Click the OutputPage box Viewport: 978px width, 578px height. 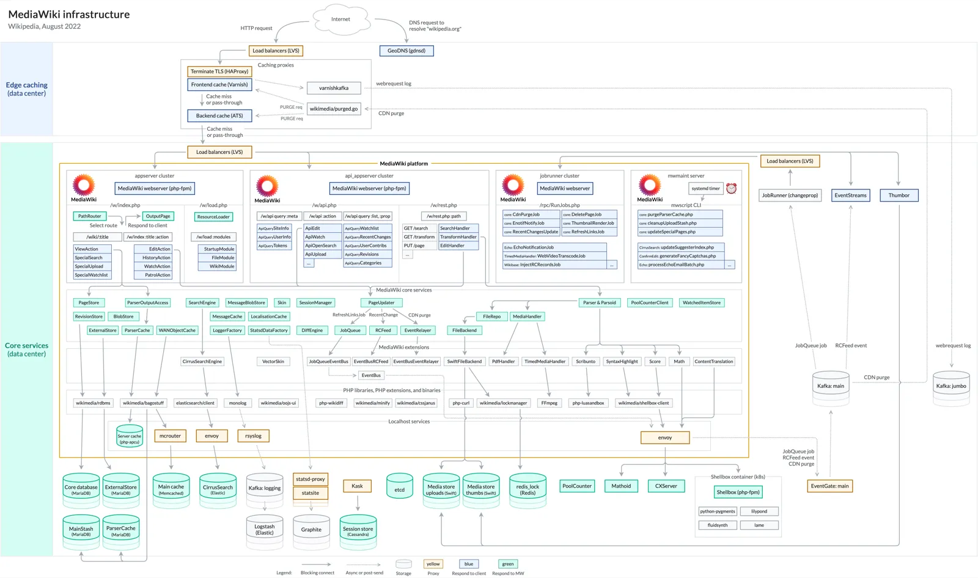(x=158, y=216)
